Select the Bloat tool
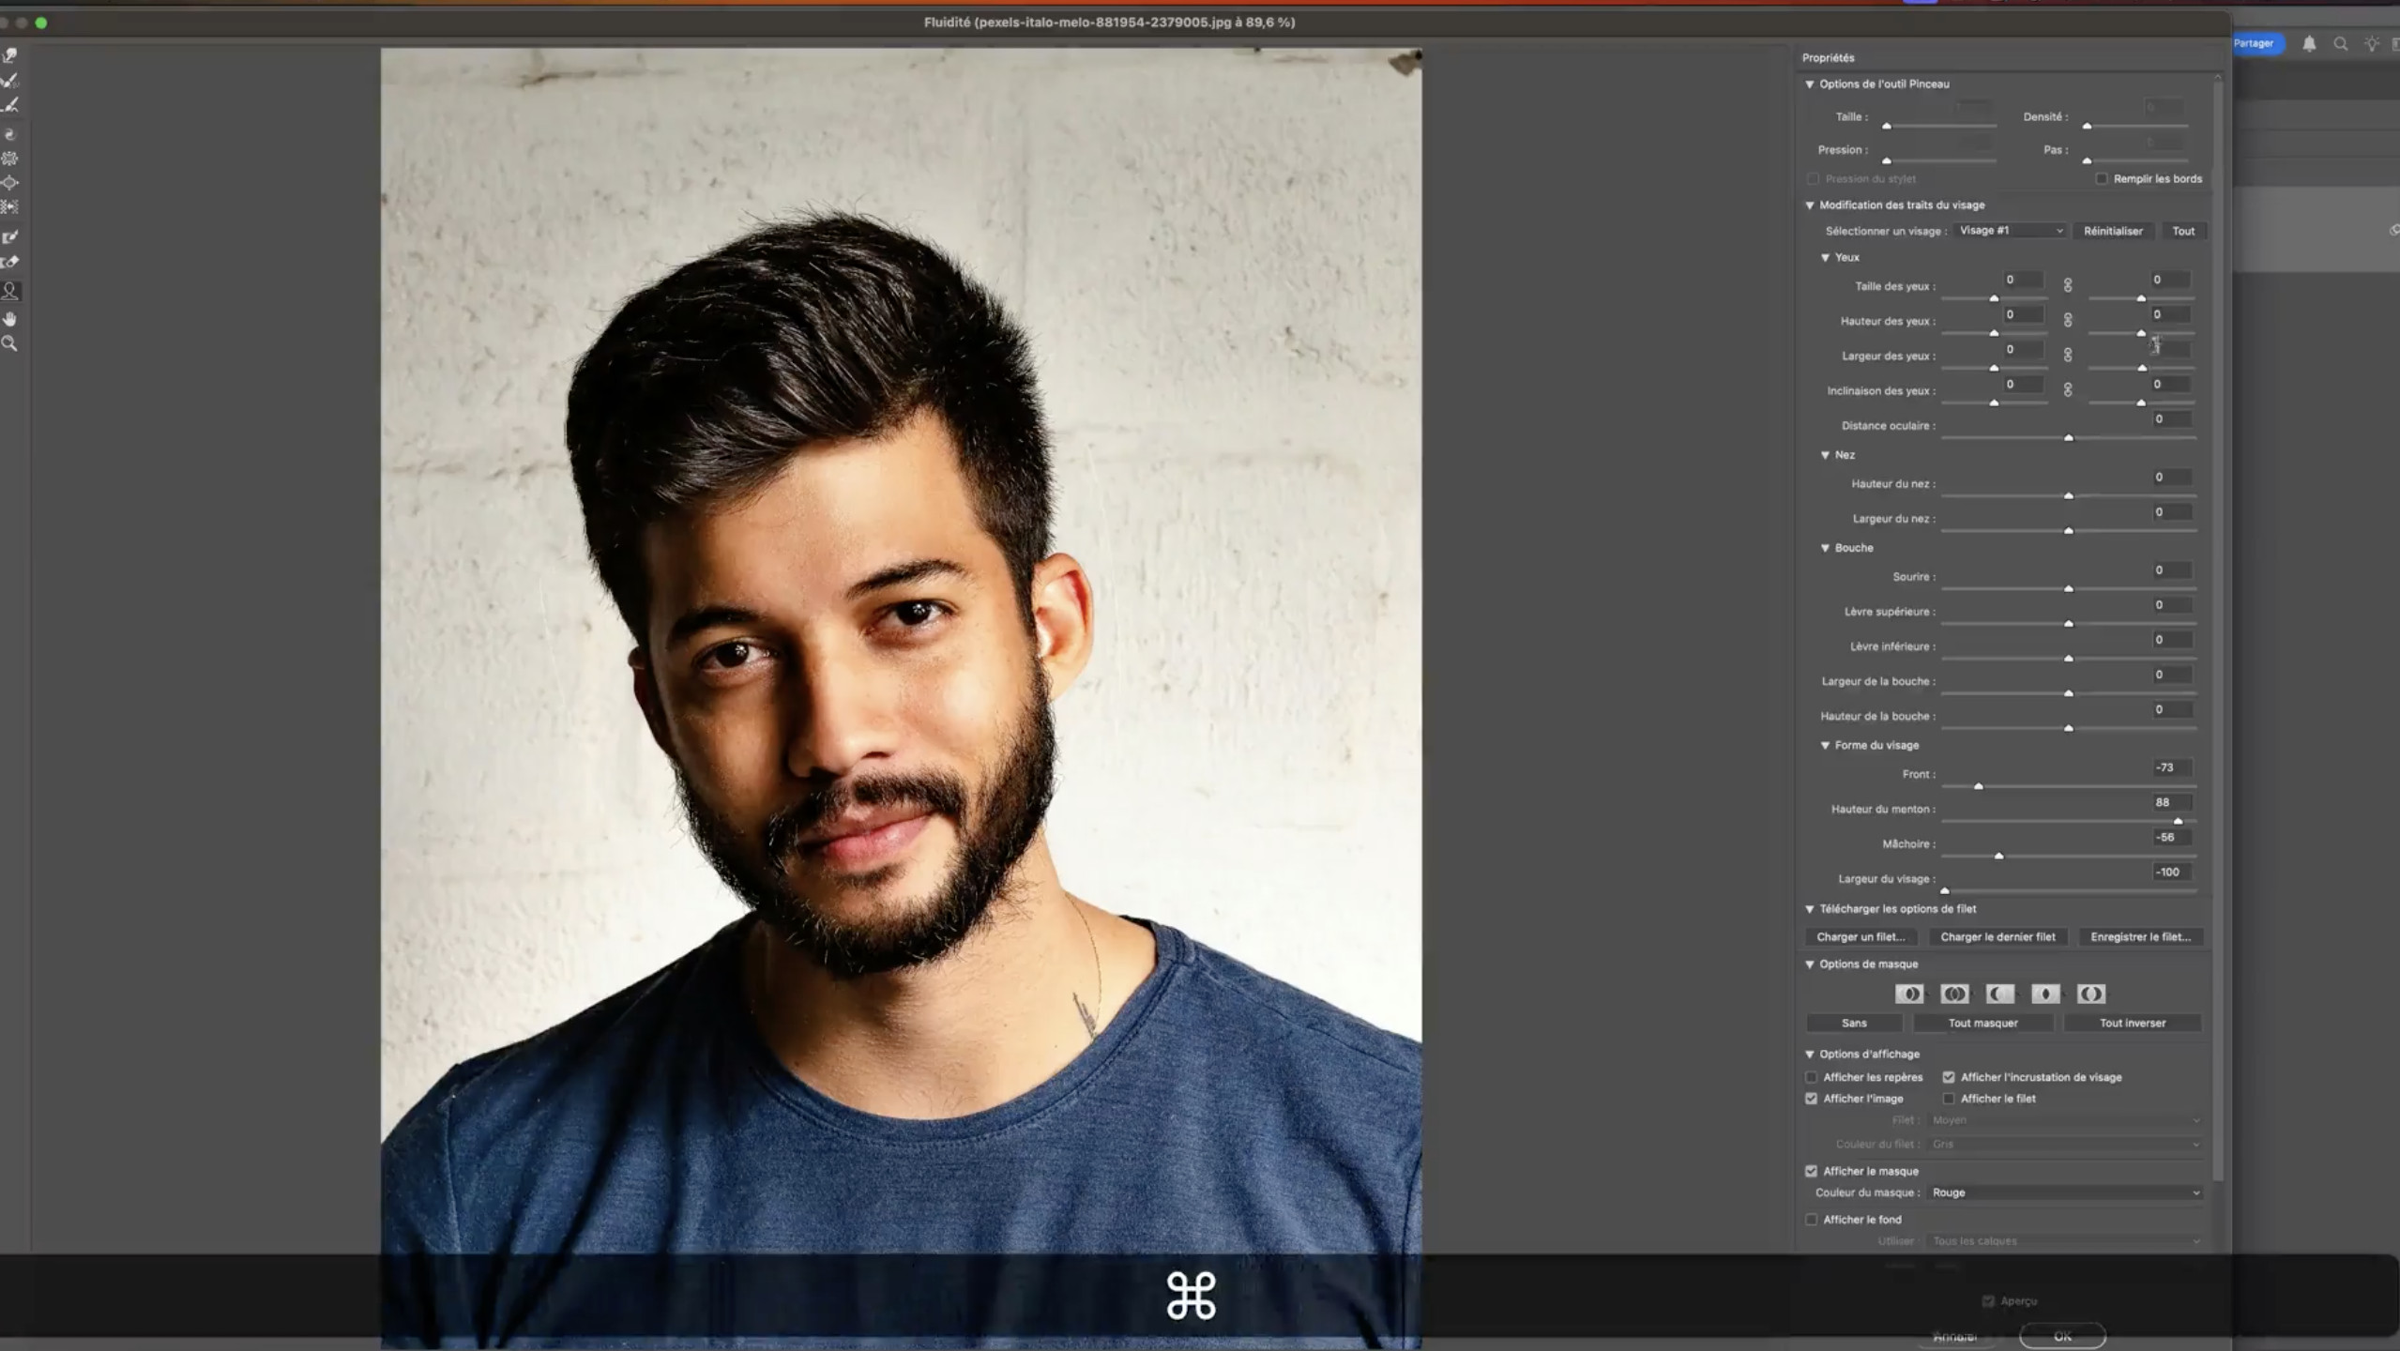2400x1351 pixels. pos(10,183)
